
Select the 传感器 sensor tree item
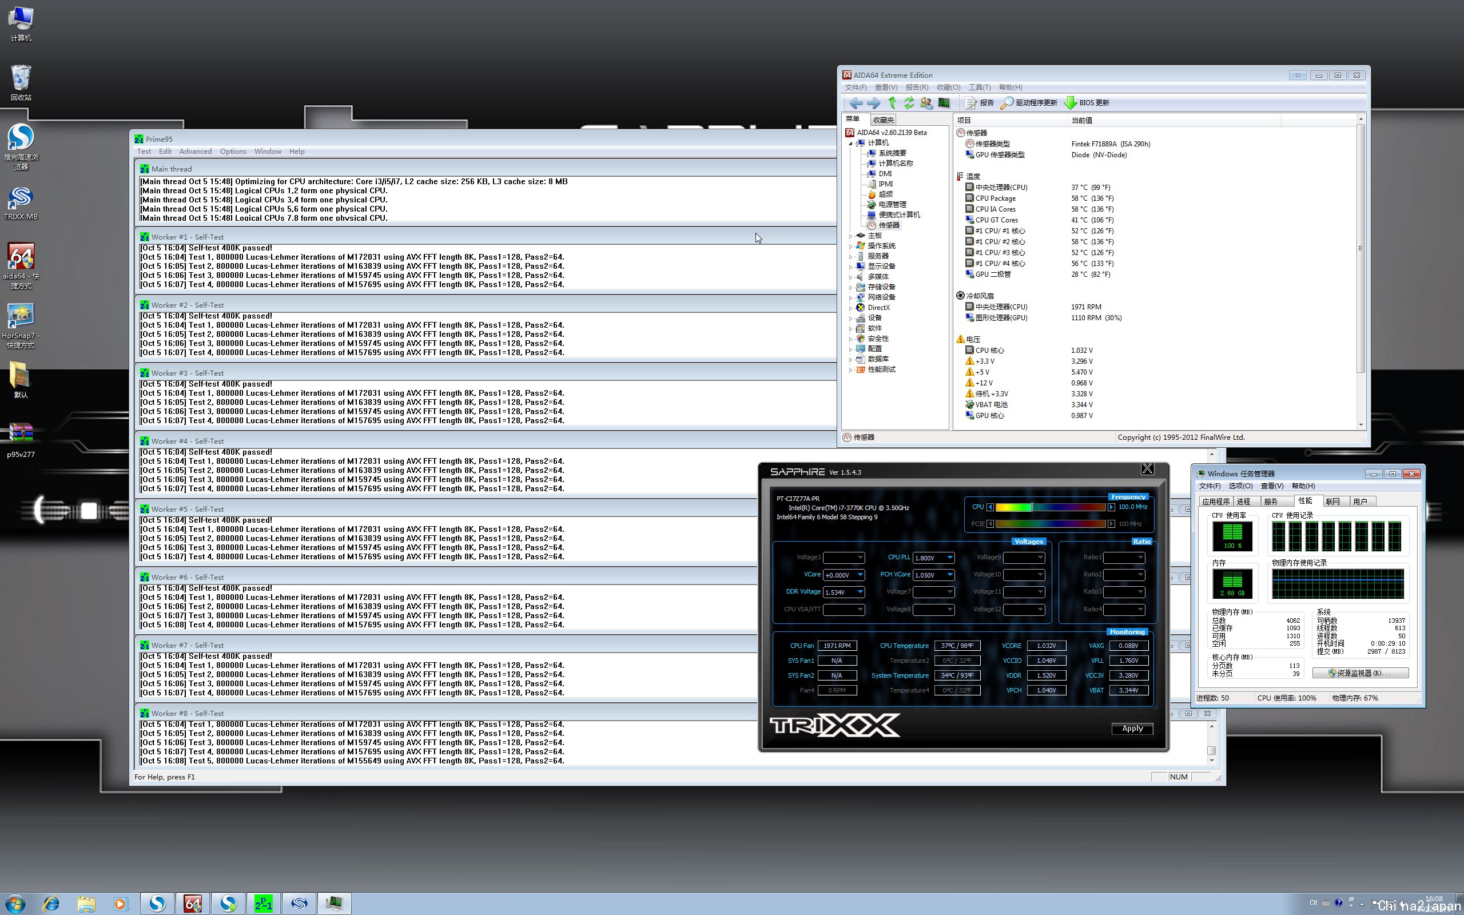pyautogui.click(x=889, y=225)
